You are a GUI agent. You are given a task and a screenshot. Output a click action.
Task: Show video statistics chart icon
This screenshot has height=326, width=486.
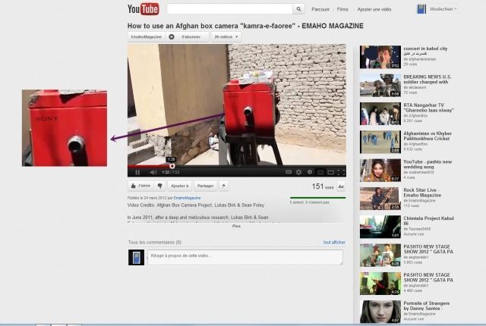(x=341, y=187)
